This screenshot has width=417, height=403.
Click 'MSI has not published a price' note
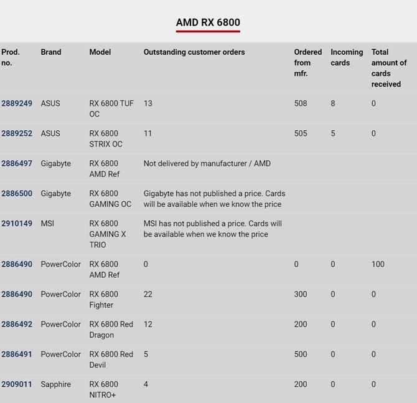click(x=213, y=229)
